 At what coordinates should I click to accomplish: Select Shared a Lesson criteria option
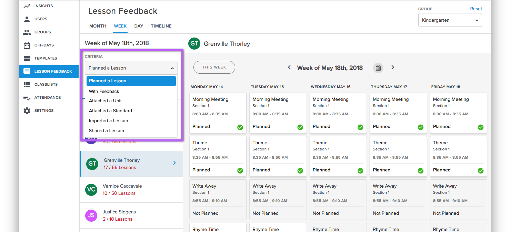tap(131, 131)
